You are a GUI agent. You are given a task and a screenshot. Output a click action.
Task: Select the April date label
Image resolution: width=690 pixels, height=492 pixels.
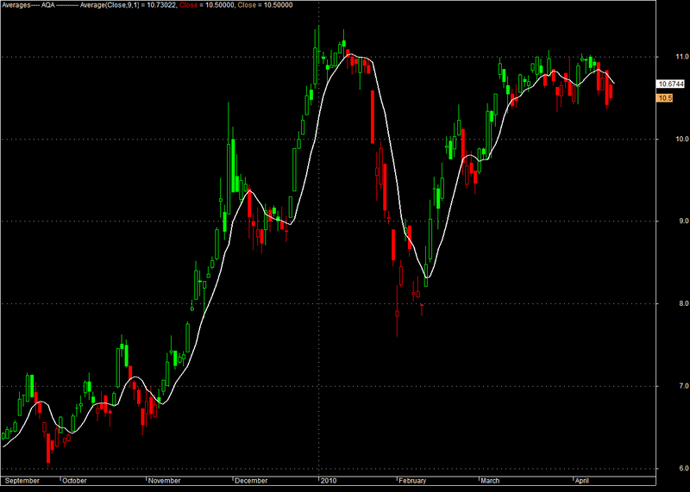tap(581, 481)
